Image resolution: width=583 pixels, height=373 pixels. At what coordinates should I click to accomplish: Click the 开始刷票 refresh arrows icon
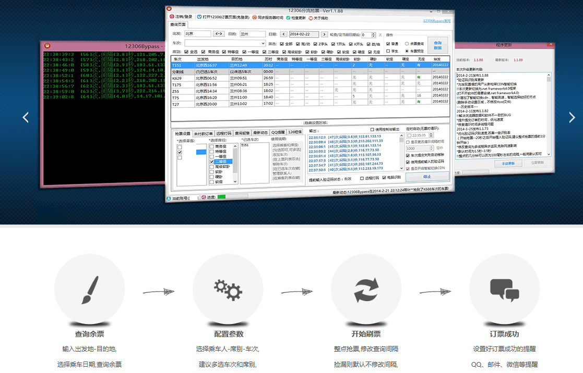click(366, 290)
